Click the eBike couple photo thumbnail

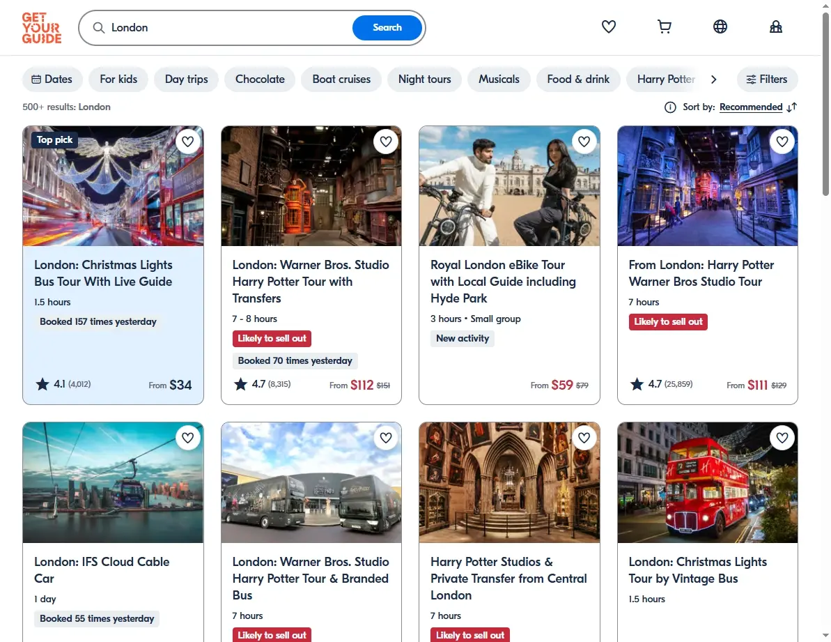(509, 186)
